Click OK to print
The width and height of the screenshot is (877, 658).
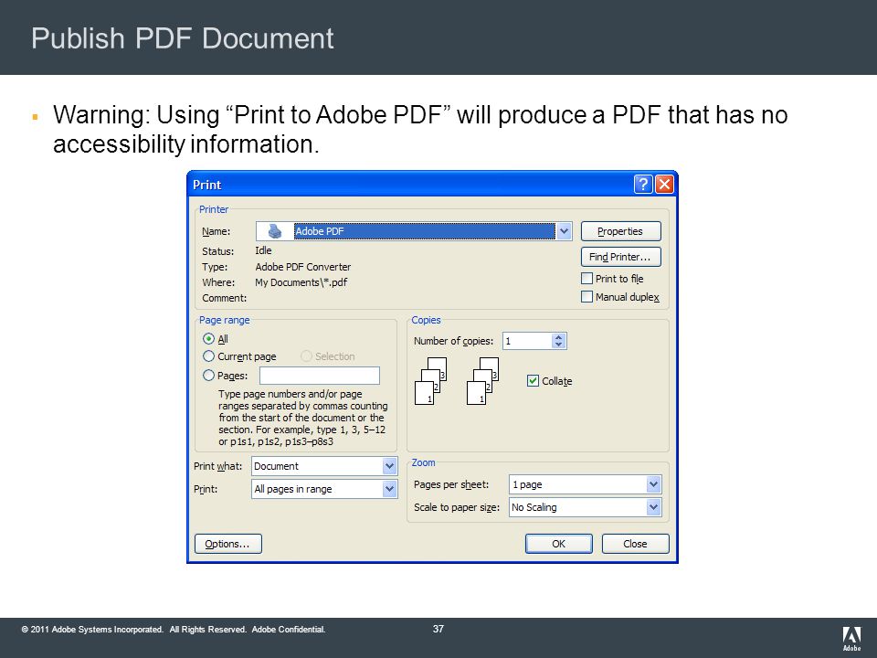pos(559,544)
